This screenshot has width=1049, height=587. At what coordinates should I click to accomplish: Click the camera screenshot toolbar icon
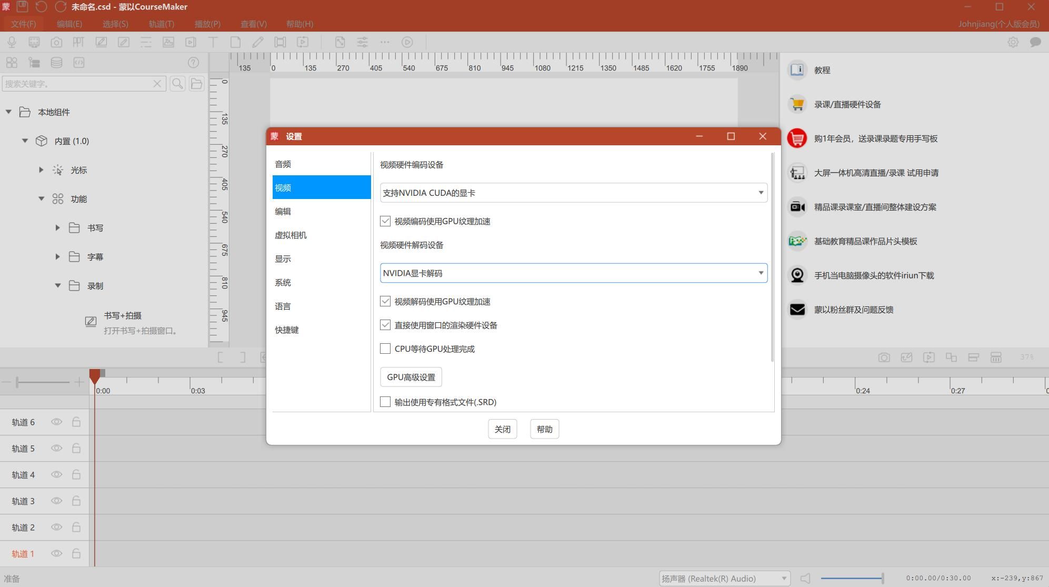click(x=56, y=42)
